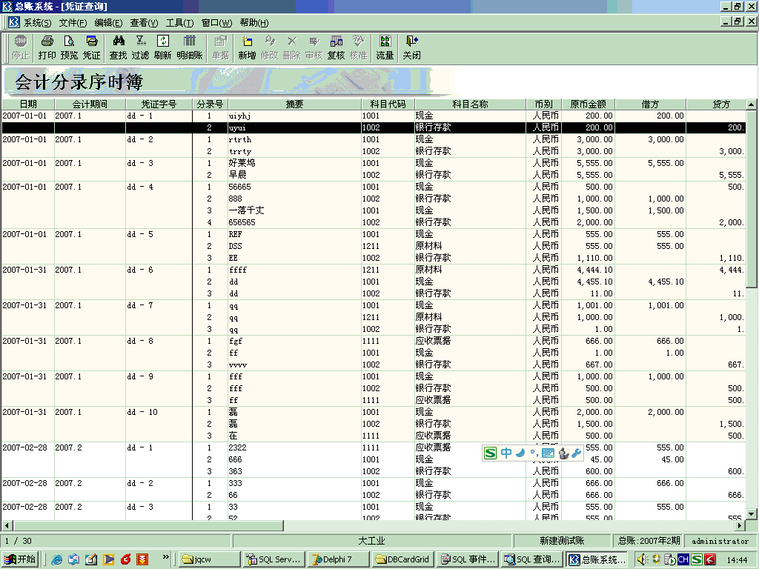
Task: Open the 工具(T) menu
Action: [x=179, y=23]
